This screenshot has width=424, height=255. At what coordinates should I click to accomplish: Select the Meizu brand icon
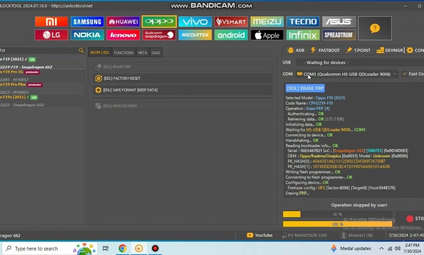[267, 22]
